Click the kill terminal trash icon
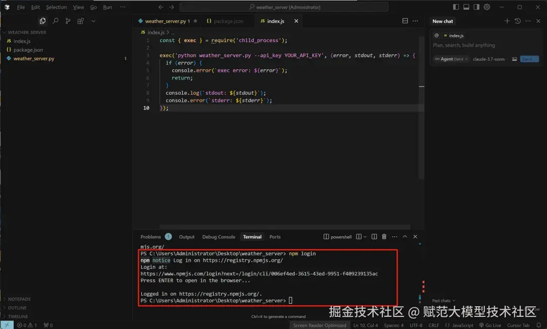The height and width of the screenshot is (329, 547). (x=383, y=236)
